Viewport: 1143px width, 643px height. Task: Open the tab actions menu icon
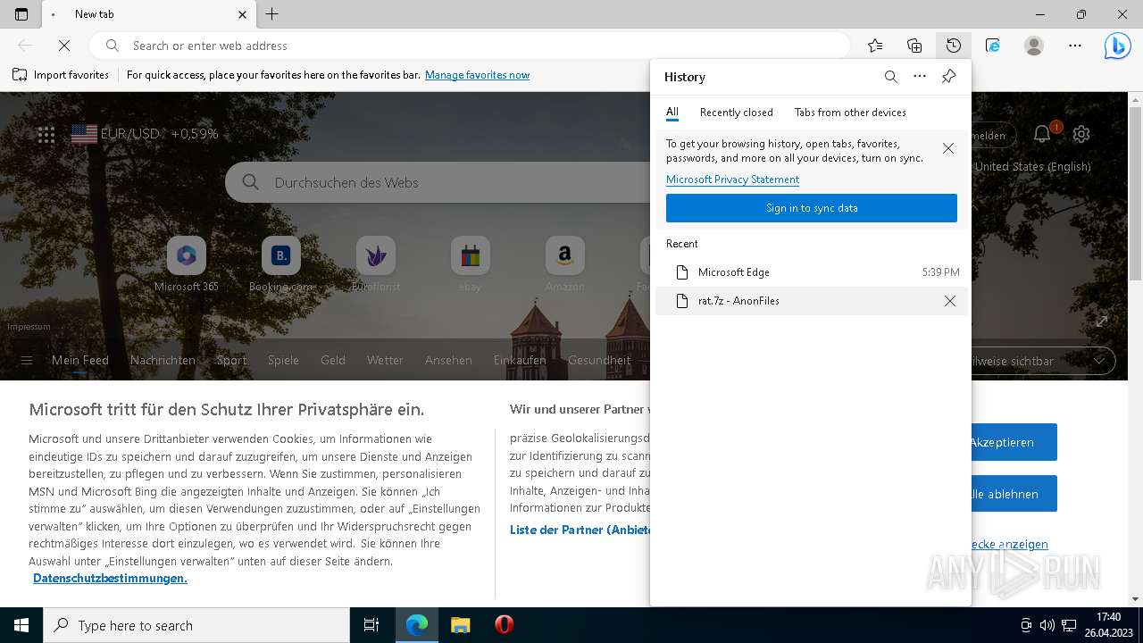coord(21,14)
